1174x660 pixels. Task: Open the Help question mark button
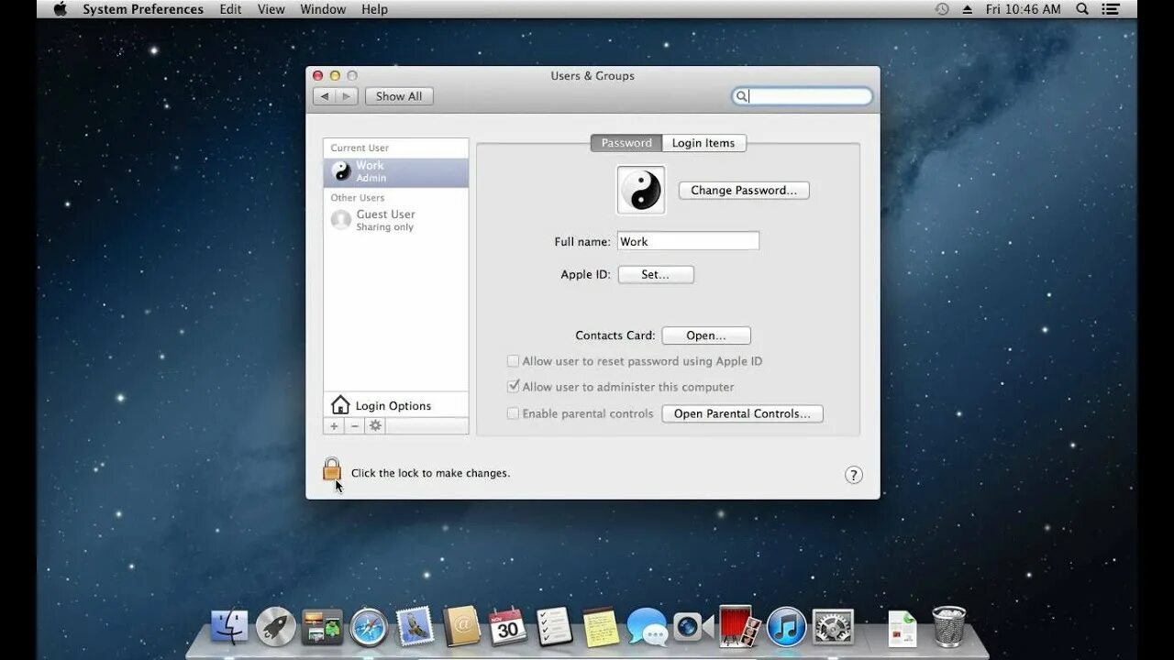pyautogui.click(x=854, y=475)
